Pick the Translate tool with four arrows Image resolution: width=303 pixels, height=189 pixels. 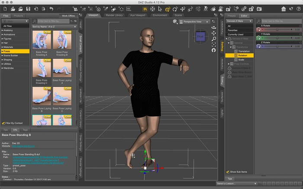tap(183, 9)
